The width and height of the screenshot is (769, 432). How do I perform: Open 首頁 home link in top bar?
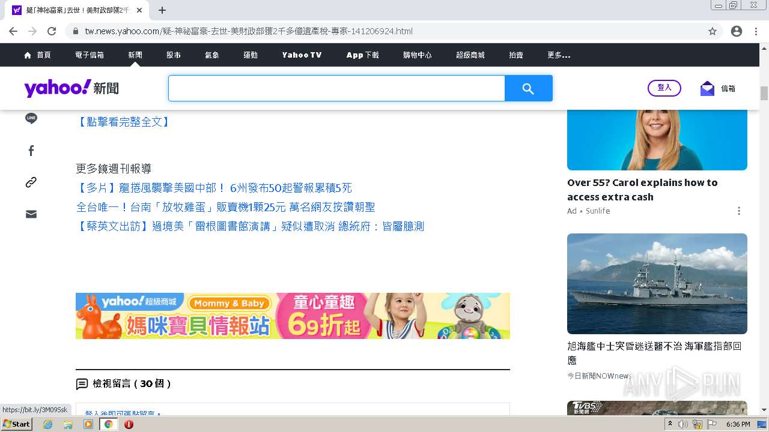click(37, 55)
